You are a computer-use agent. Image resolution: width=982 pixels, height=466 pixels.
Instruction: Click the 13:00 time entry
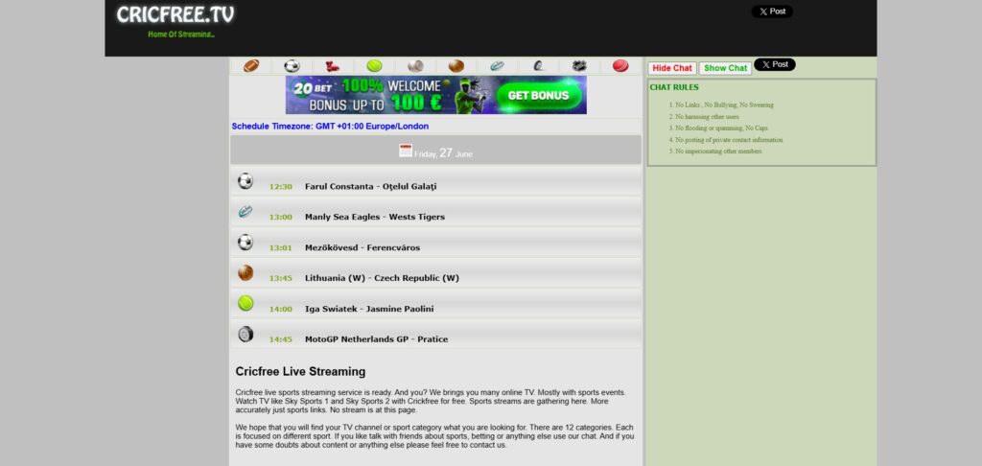click(x=281, y=218)
